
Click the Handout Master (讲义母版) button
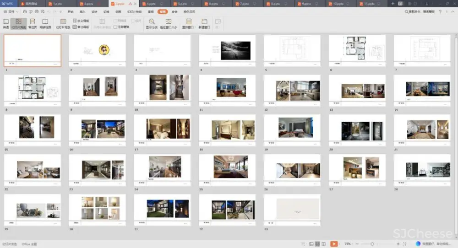[81, 21]
